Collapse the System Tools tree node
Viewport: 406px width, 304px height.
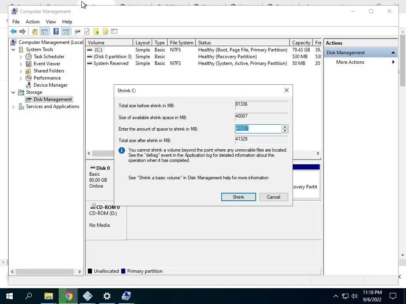click(13, 49)
